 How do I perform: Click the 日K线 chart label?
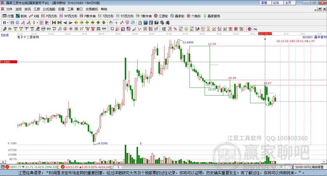(x=5, y=35)
